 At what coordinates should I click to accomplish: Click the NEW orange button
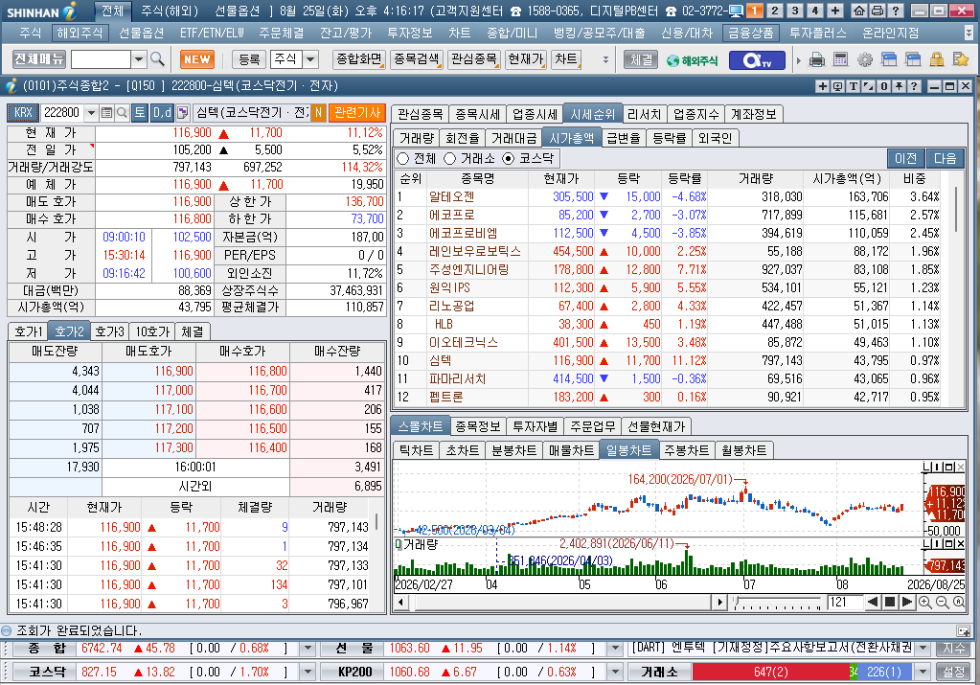click(197, 59)
